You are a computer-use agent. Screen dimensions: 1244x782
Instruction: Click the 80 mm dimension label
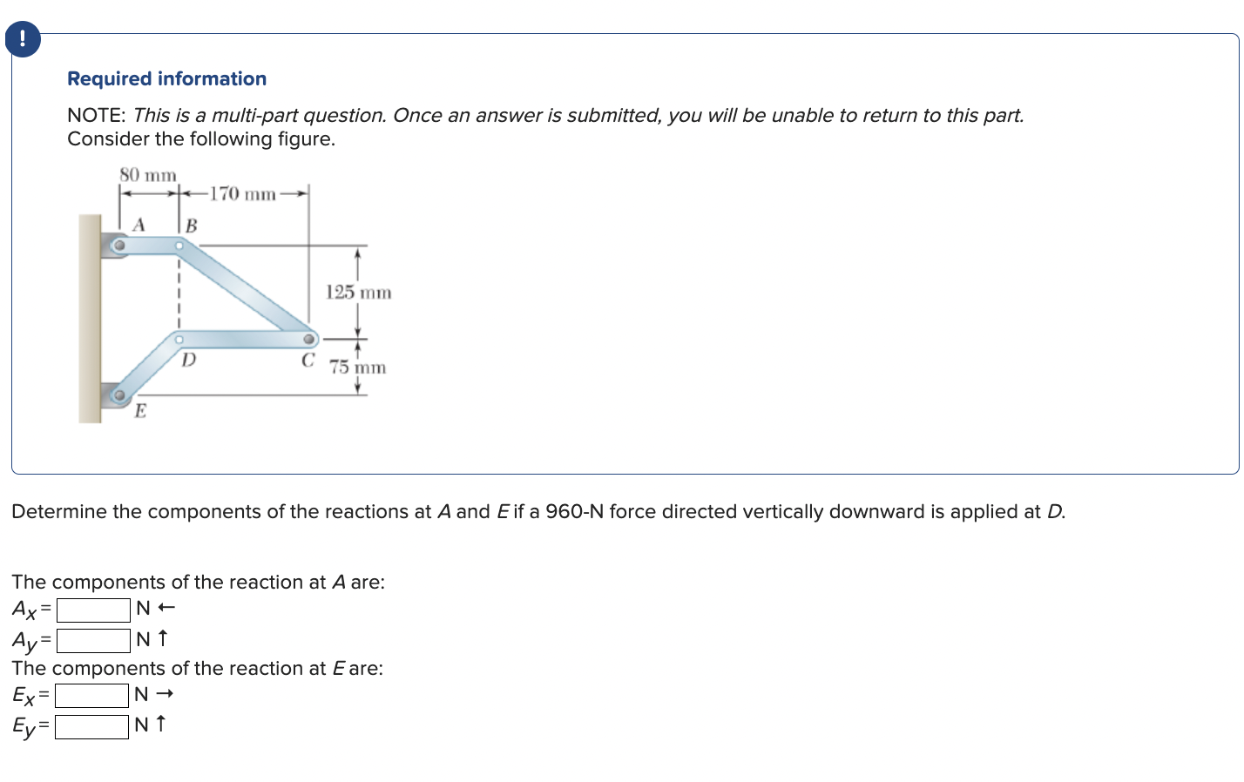(x=147, y=174)
